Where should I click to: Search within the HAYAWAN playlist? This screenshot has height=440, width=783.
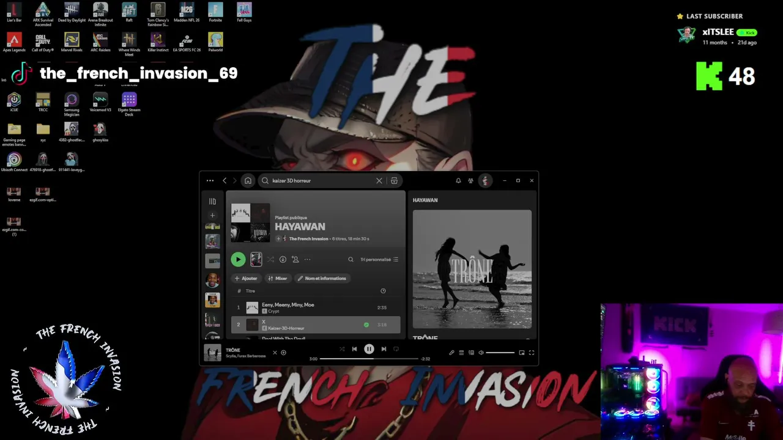351,260
